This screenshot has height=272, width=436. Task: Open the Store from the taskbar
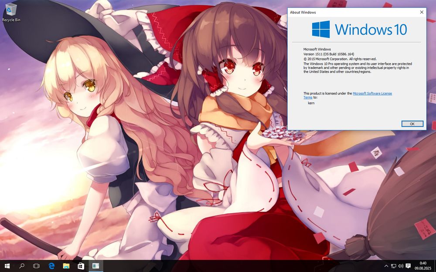point(81,266)
